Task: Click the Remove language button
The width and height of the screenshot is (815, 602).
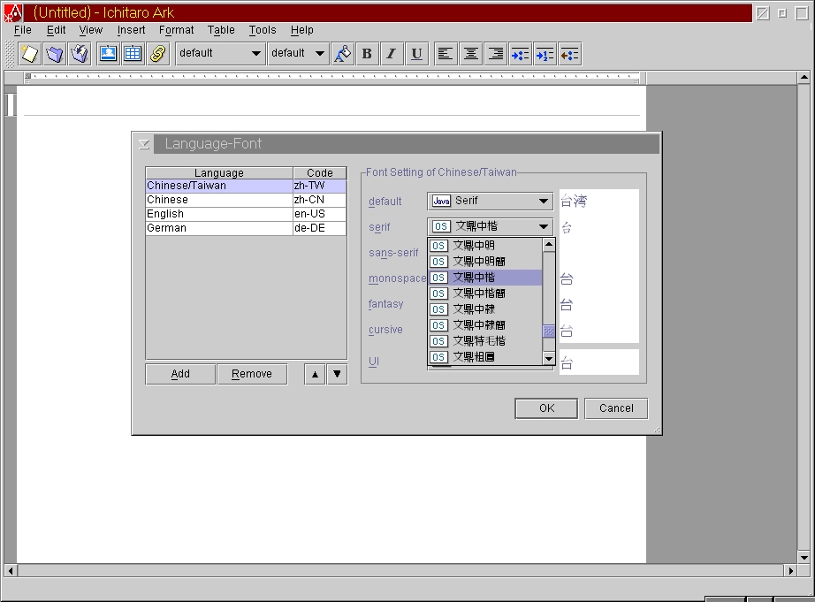Action: [x=252, y=374]
